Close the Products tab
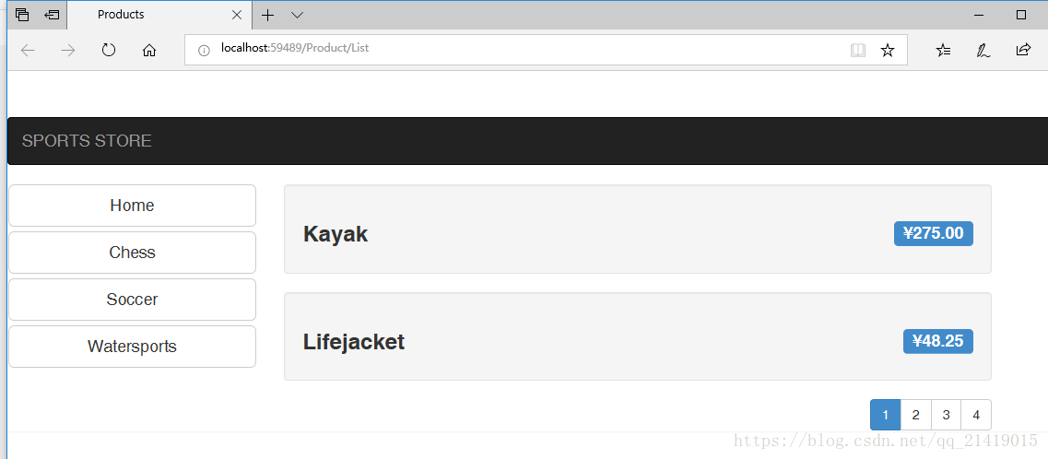Screen dimensions: 1048x459 coord(237,15)
